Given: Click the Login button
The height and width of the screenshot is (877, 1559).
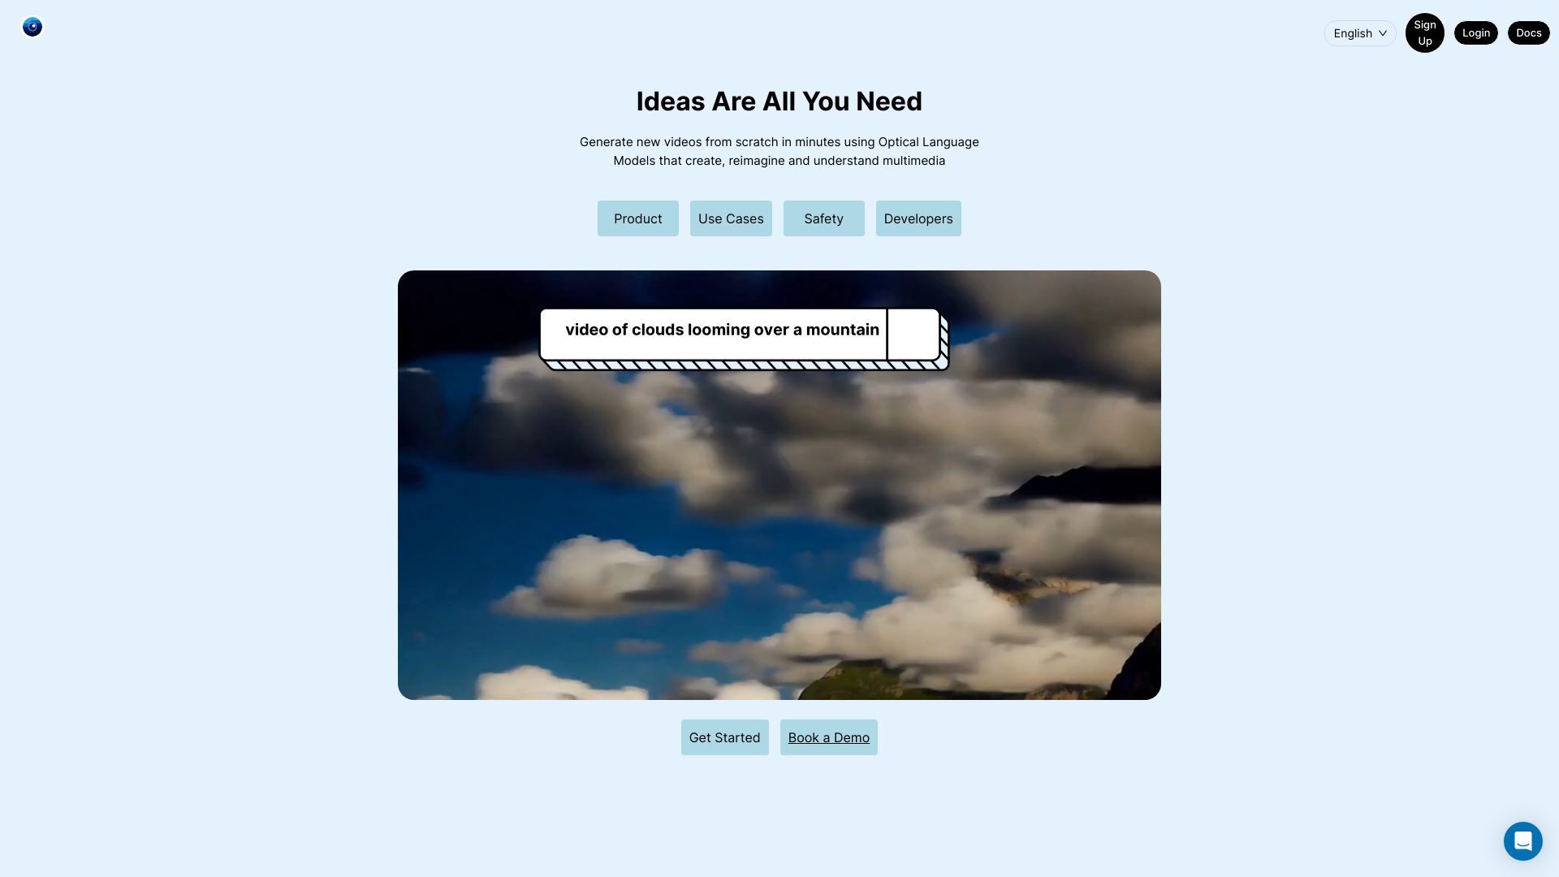Looking at the screenshot, I should click(x=1475, y=32).
